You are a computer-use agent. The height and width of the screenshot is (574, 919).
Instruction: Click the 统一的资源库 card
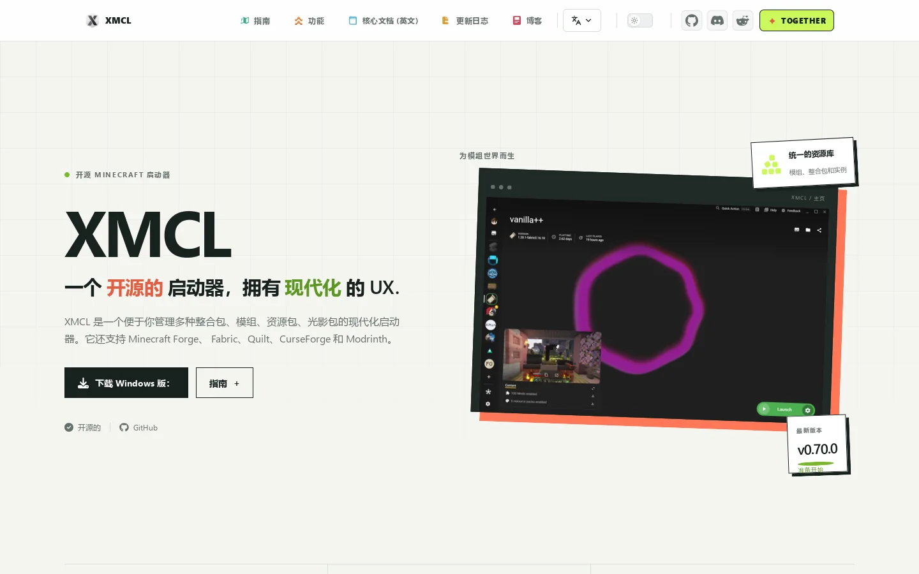click(x=804, y=163)
